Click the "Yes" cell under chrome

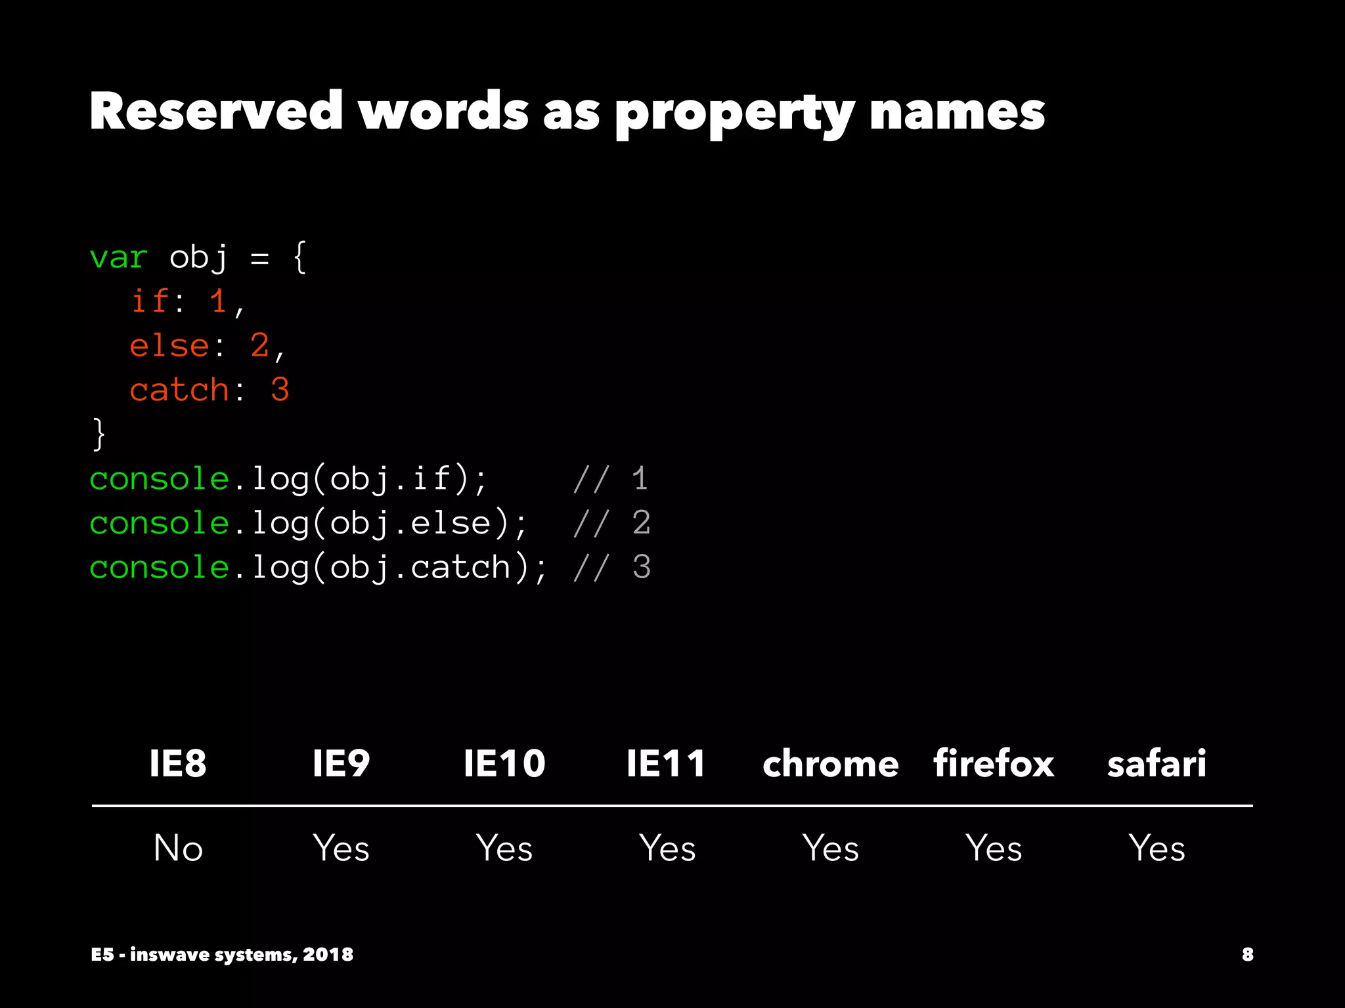[830, 847]
